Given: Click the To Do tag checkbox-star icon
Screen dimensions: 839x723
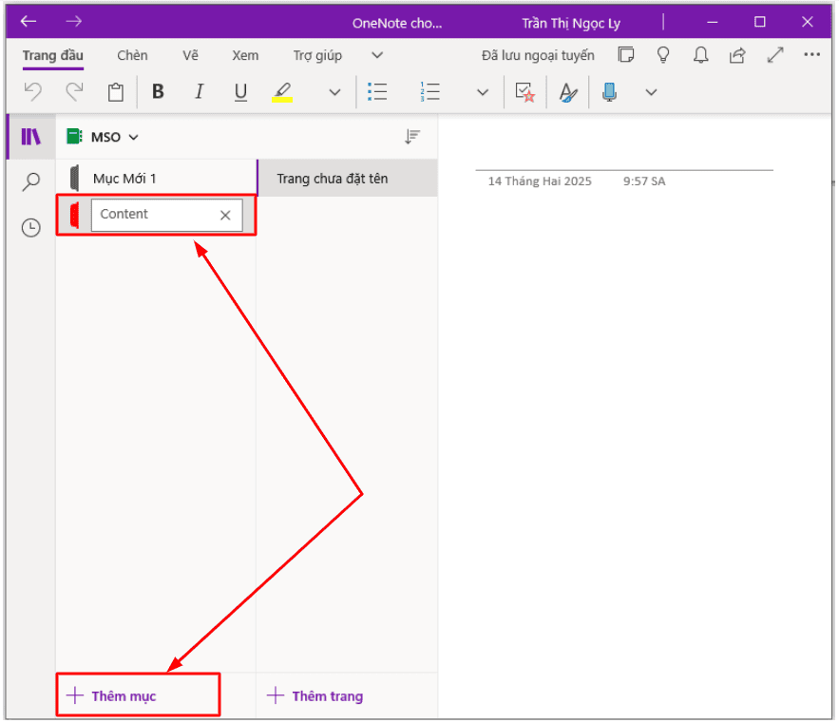Looking at the screenshot, I should (x=524, y=92).
